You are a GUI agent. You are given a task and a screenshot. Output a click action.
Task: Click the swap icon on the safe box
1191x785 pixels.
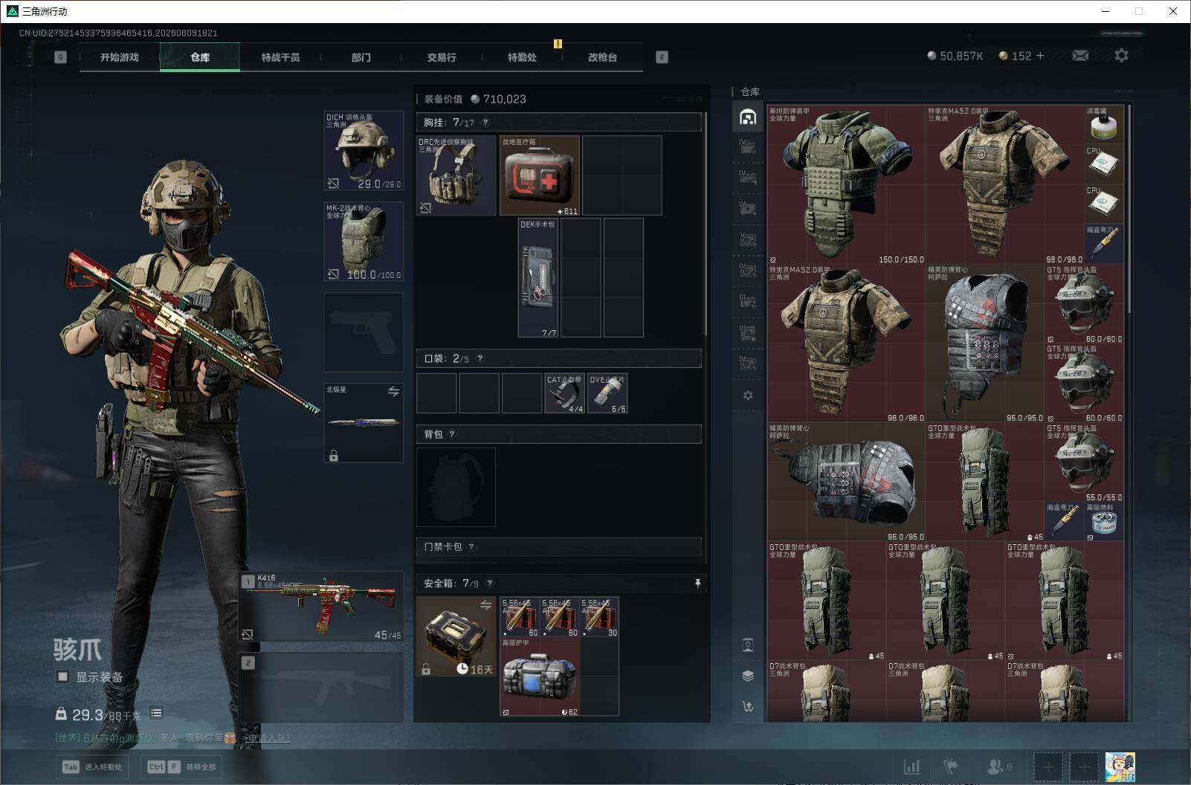tap(485, 605)
